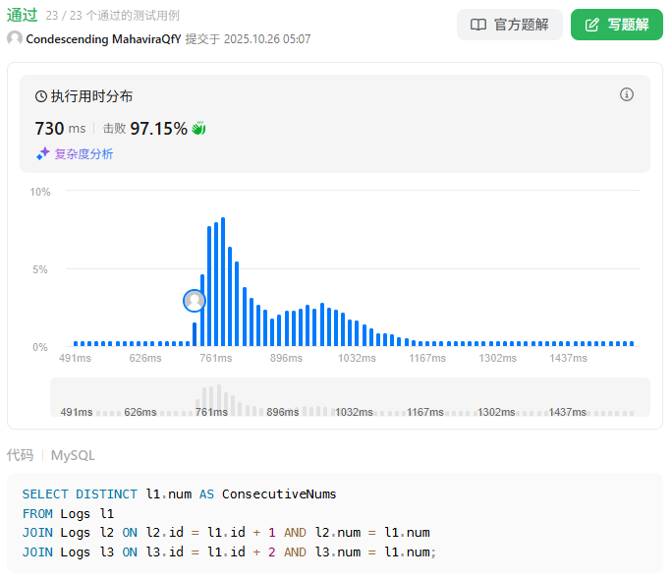Click the user avatar beside the username
Image resolution: width=672 pixels, height=580 pixels.
15,38
